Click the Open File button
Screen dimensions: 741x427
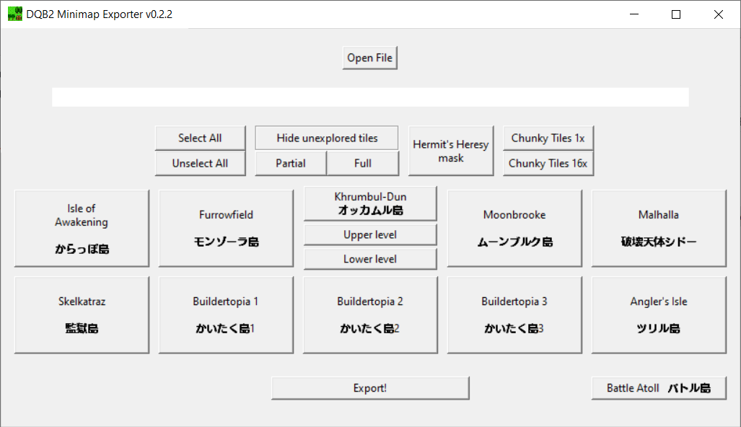pyautogui.click(x=369, y=58)
